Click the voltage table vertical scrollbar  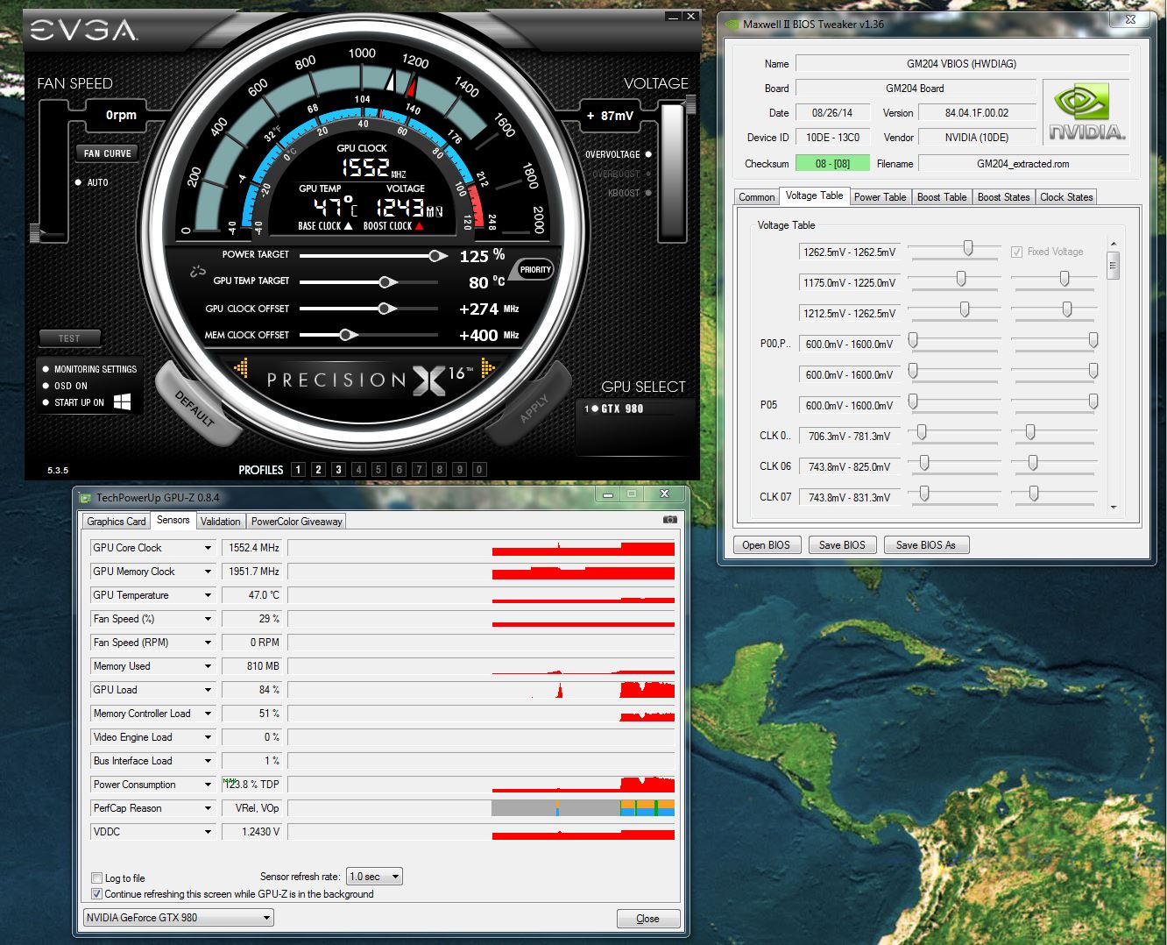click(1114, 374)
